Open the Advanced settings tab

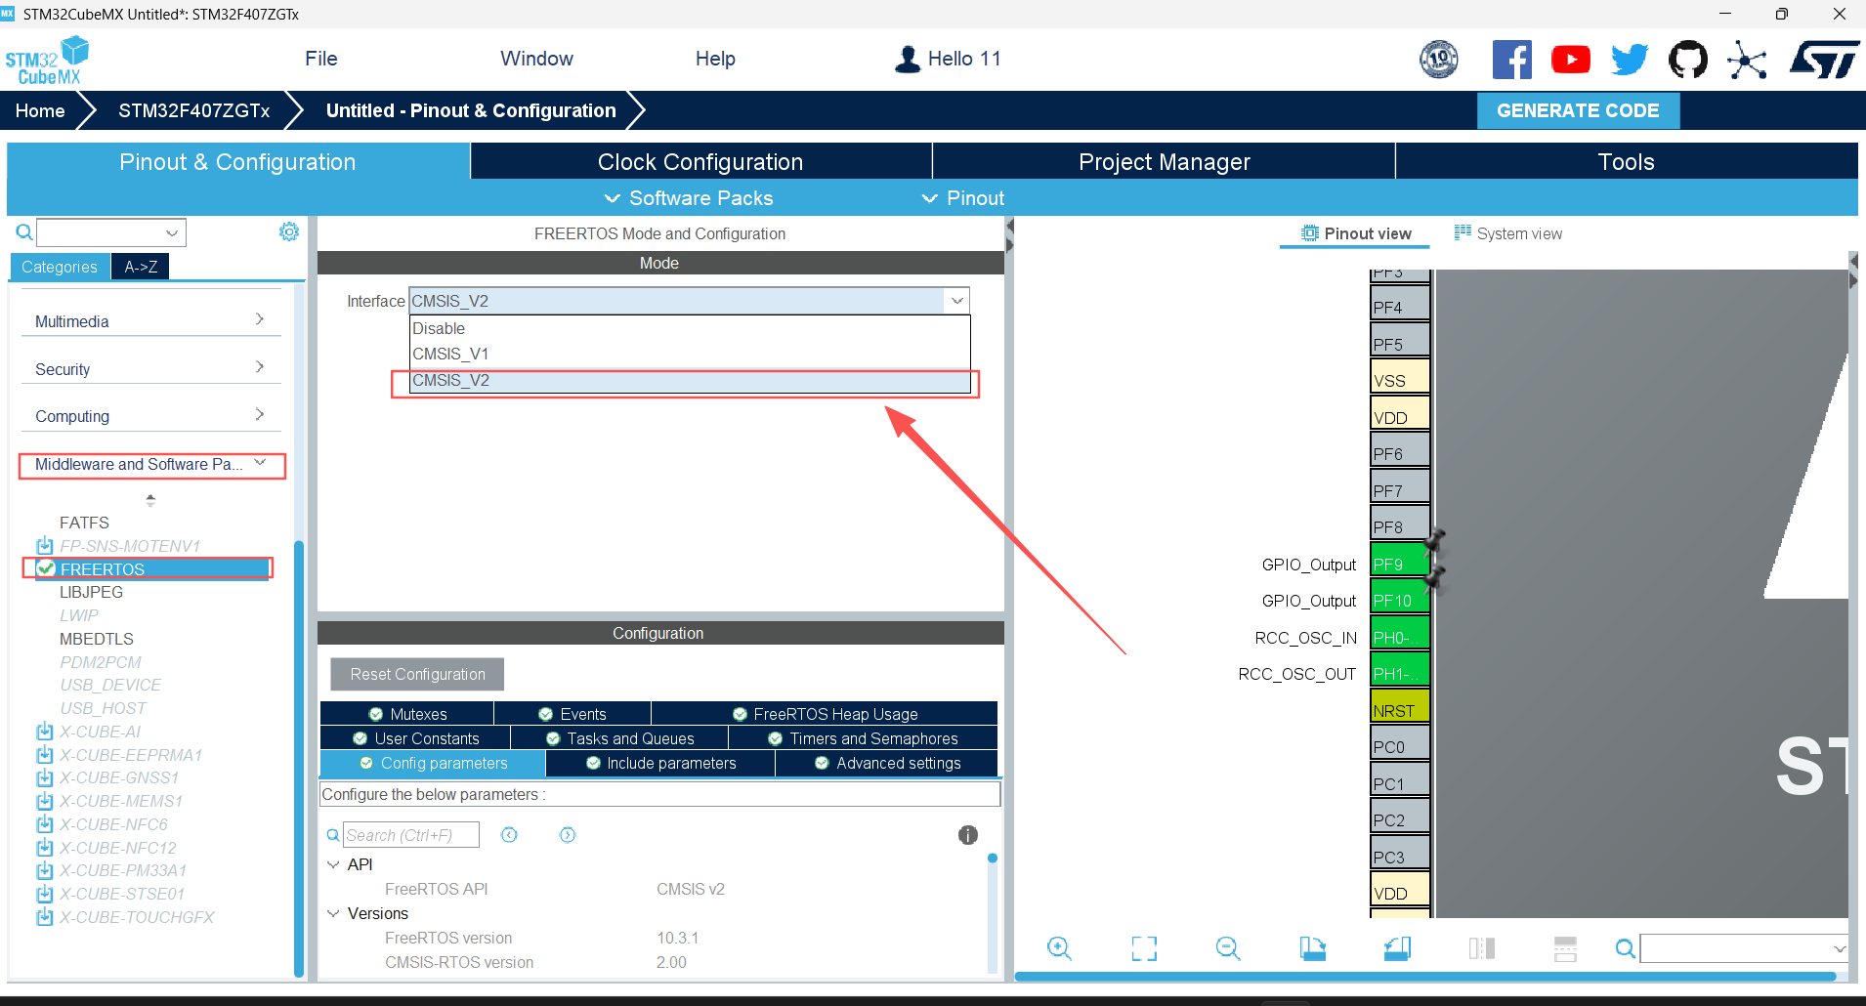point(887,763)
